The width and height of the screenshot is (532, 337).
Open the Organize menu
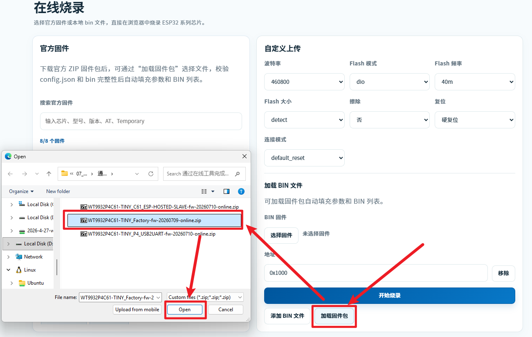coord(21,191)
